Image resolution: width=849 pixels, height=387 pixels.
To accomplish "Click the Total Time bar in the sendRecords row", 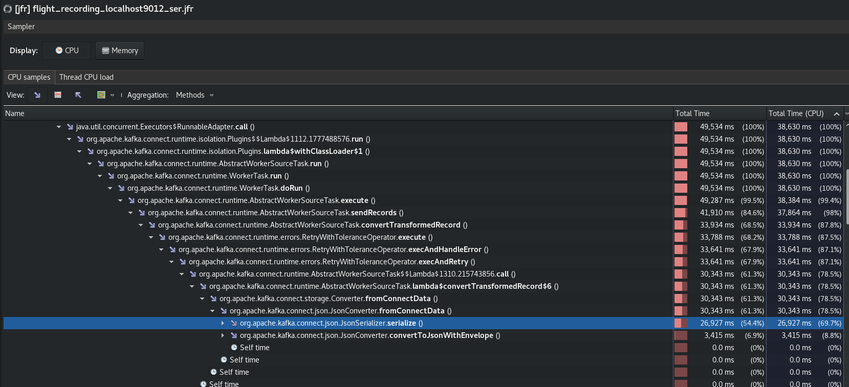I will point(681,213).
